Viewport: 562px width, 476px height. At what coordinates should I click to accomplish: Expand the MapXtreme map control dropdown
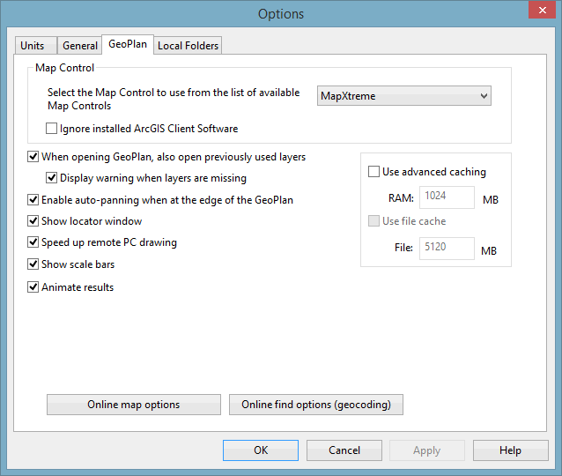click(403, 96)
